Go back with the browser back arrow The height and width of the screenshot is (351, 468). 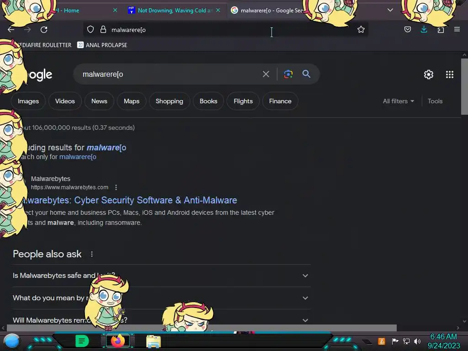point(11,30)
